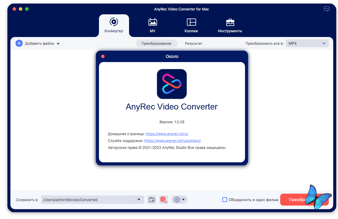Open the output folder icon
Screen dimensions: 338x219
pos(152,200)
